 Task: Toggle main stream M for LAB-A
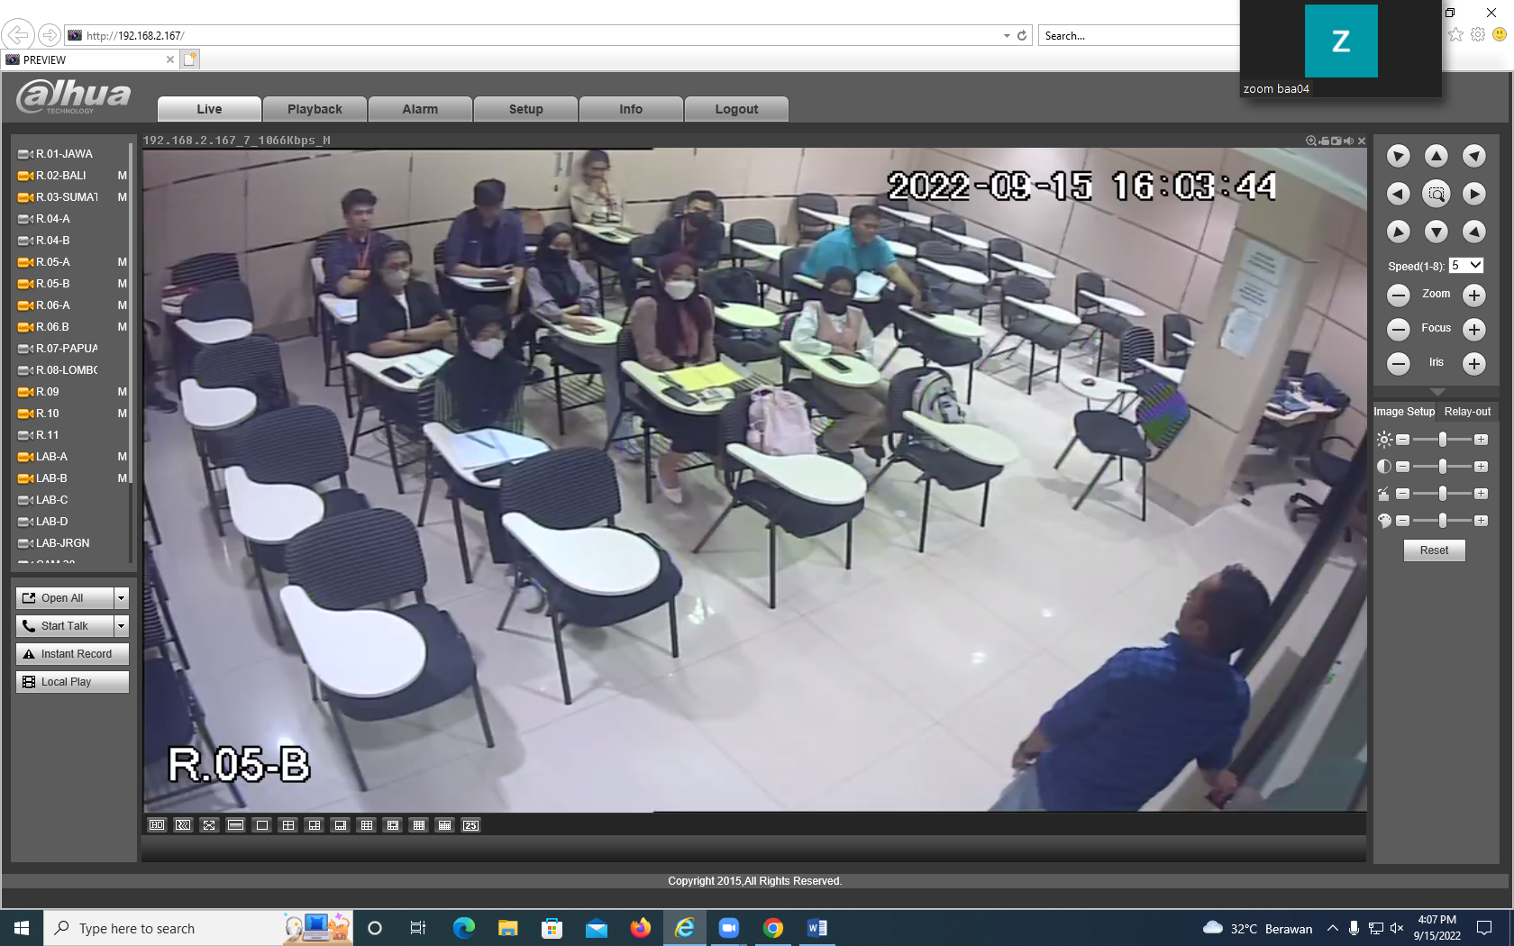pos(122,457)
